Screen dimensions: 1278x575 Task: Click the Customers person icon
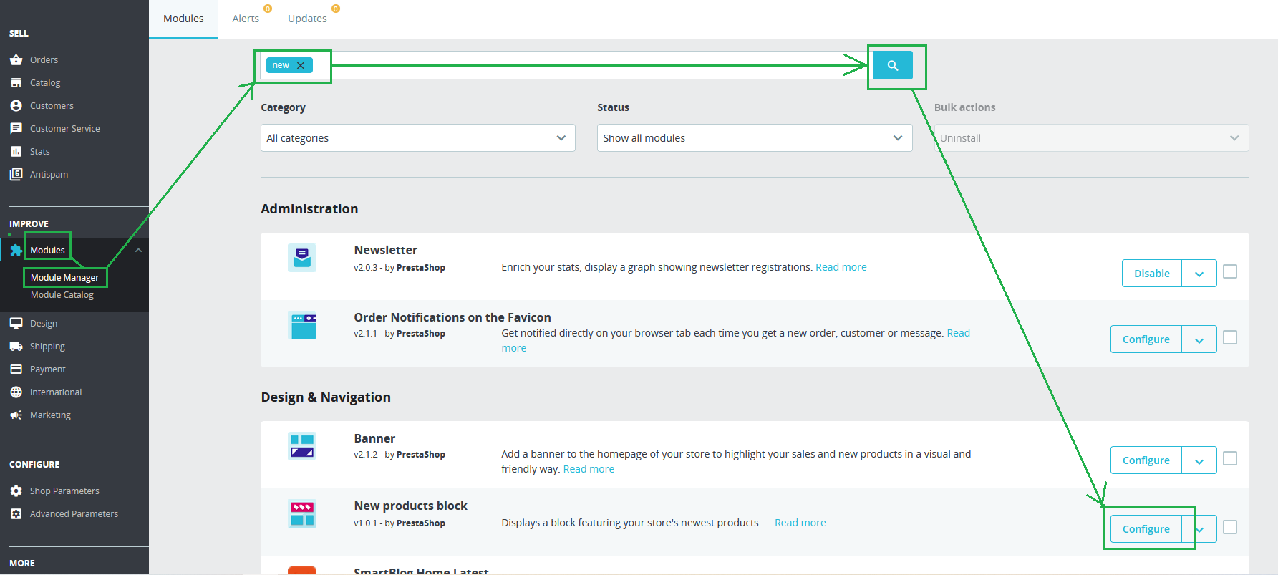[16, 105]
